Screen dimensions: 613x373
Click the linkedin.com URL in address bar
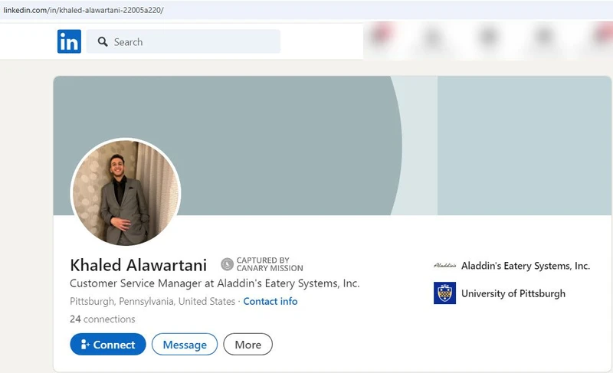click(x=84, y=10)
